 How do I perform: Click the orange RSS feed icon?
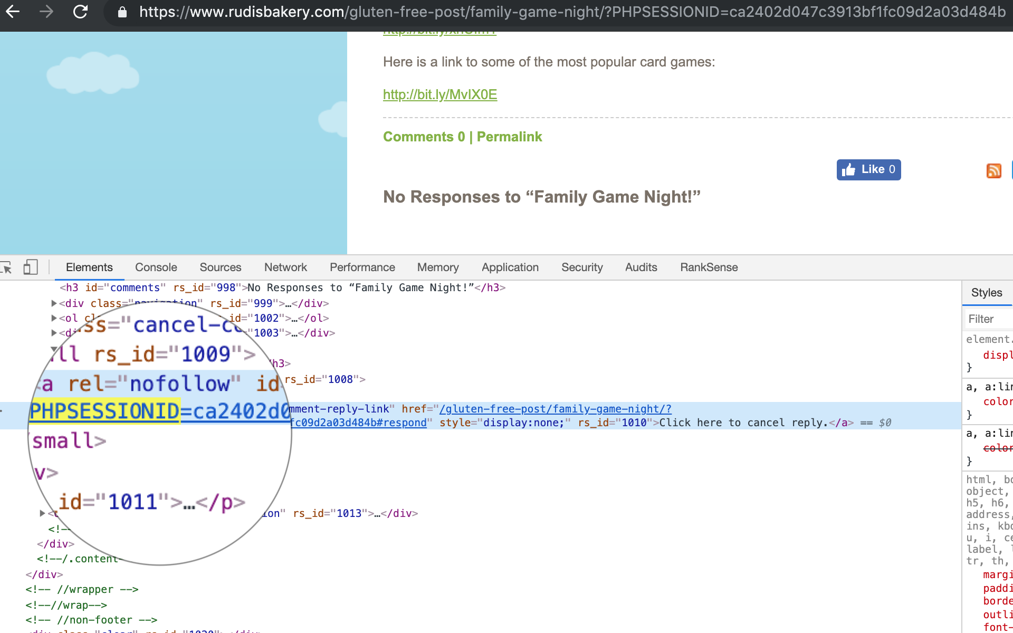993,170
